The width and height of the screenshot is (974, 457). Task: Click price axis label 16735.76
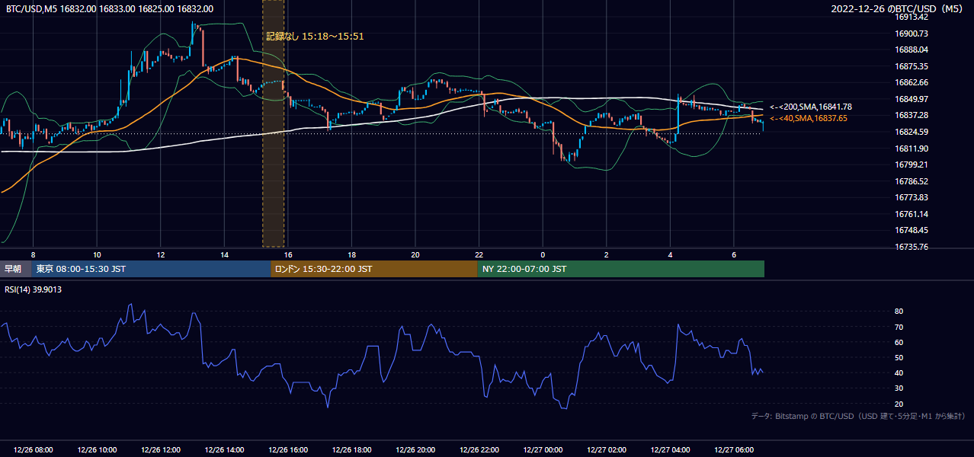912,247
